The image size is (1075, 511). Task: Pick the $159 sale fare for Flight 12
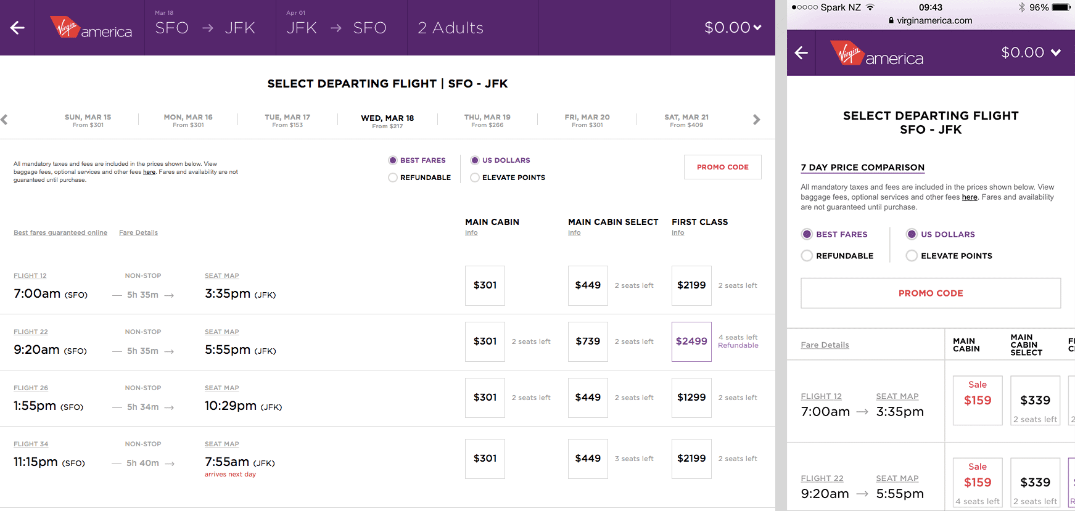978,400
